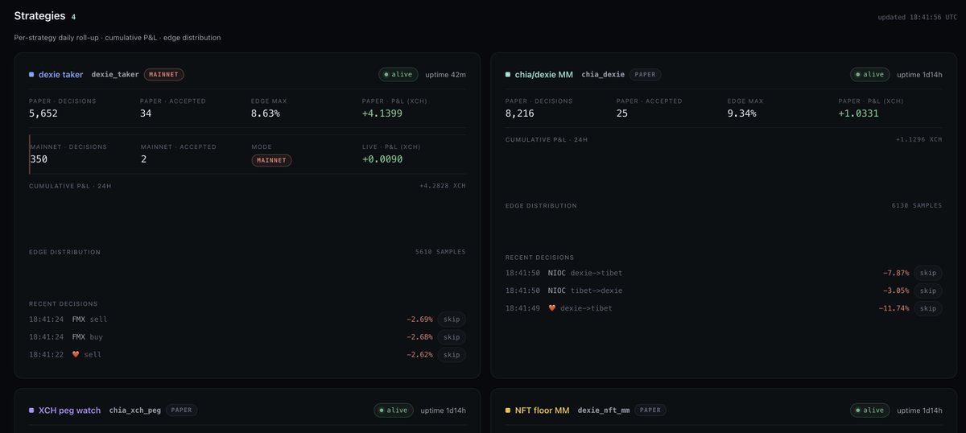Click the paper P&L value +4.1399
966x433 pixels.
(382, 113)
